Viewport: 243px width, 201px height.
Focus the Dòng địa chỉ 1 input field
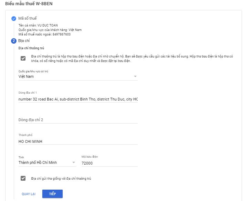(x=78, y=99)
